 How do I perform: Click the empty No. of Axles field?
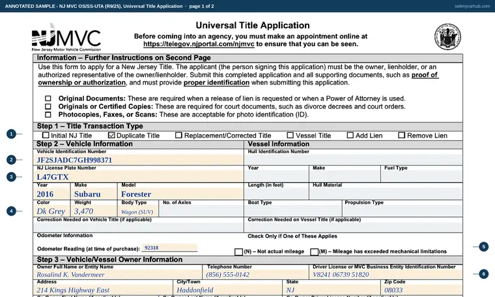[201, 211]
